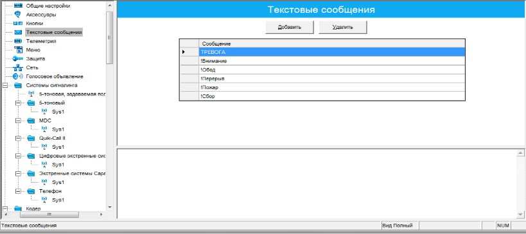This screenshot has width=526, height=234.
Task: Collapse the Системы сигналинга folder
Action: (x=4, y=85)
